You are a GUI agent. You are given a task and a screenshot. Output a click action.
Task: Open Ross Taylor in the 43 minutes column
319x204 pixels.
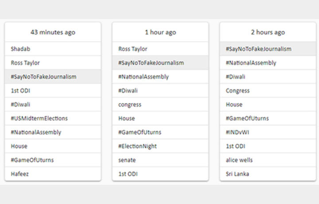click(x=25, y=63)
